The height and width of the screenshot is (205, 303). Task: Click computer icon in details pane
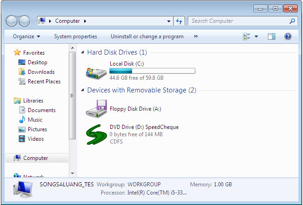pos(23,190)
